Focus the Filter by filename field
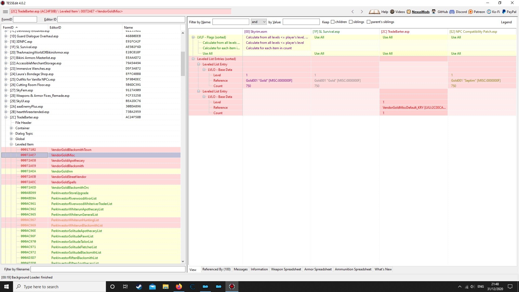Viewport: 519px width, 292px height. (108, 269)
